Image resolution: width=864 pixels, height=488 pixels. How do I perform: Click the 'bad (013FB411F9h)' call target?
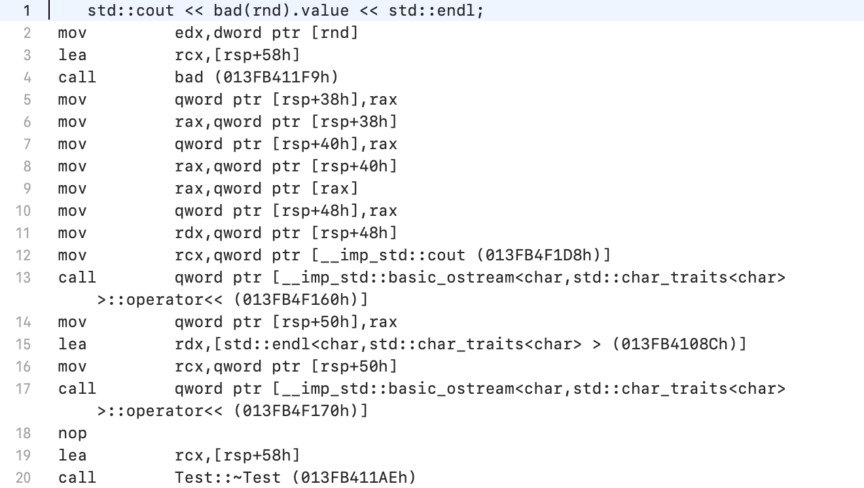257,77
